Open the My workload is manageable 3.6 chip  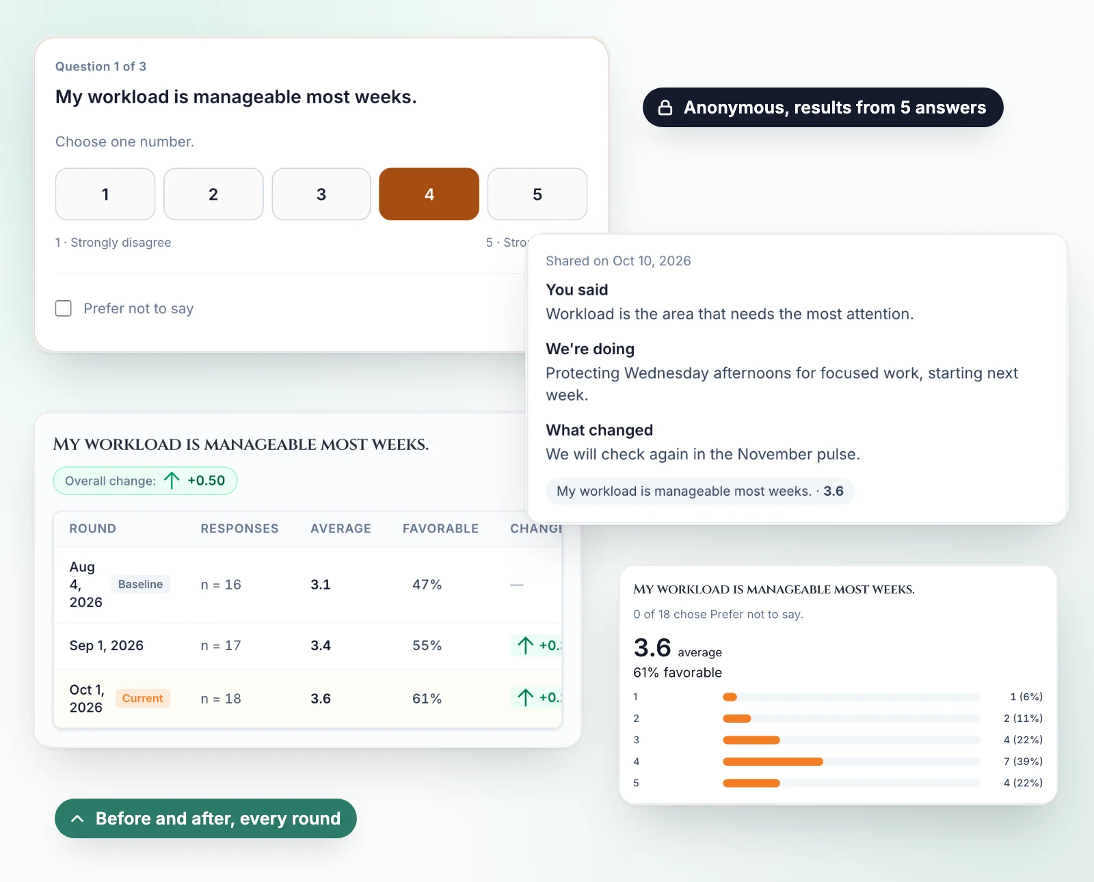pyautogui.click(x=700, y=491)
